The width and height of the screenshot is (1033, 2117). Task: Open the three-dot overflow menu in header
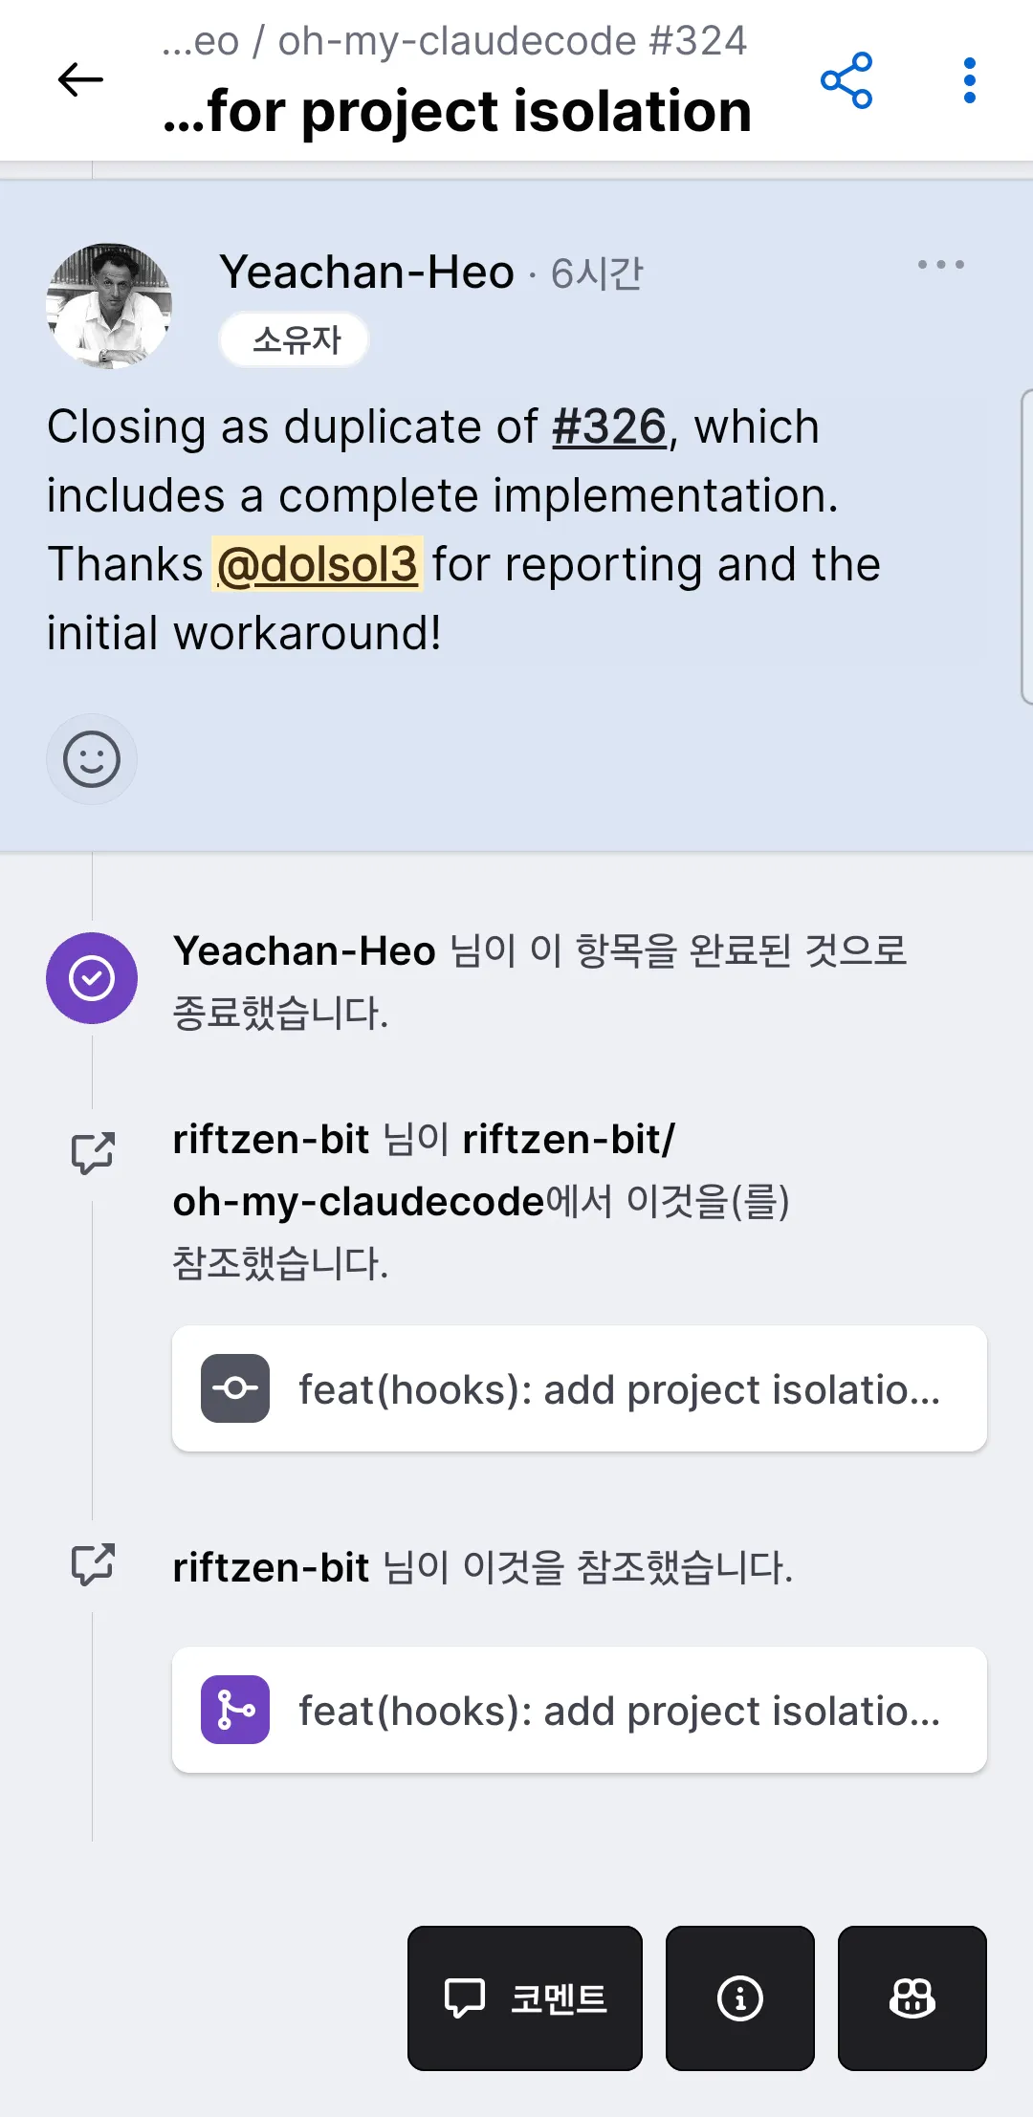tap(969, 80)
